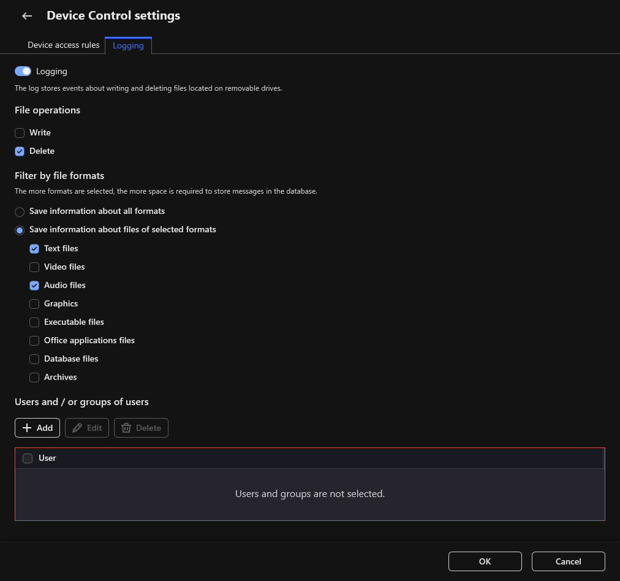Enable the Write file operation
This screenshot has height=581, width=620.
19,132
